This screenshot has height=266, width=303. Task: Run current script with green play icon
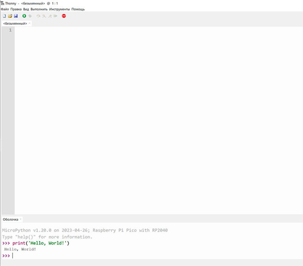[x=24, y=16]
